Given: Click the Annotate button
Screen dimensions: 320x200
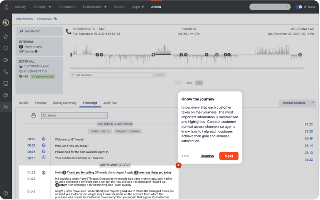Looking at the screenshot, I should [x=160, y=75].
